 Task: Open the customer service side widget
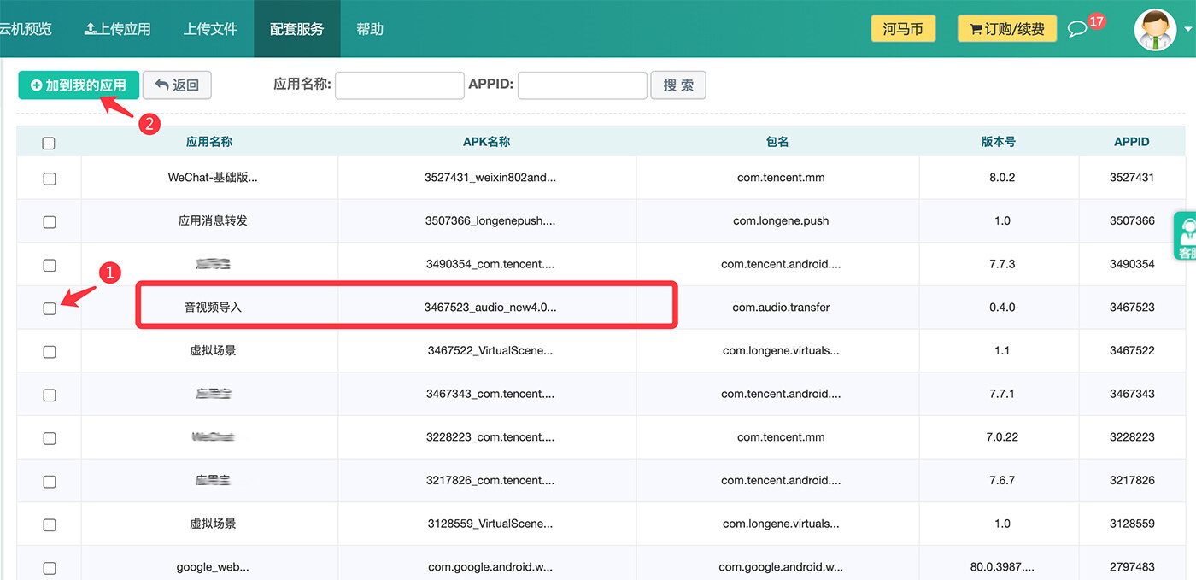tap(1186, 236)
